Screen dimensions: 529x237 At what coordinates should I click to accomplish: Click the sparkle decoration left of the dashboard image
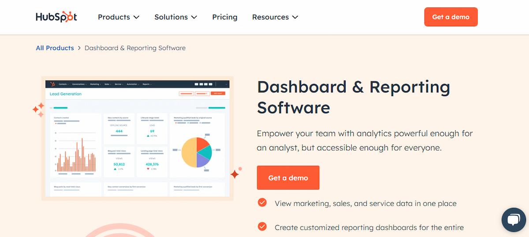pyautogui.click(x=38, y=110)
